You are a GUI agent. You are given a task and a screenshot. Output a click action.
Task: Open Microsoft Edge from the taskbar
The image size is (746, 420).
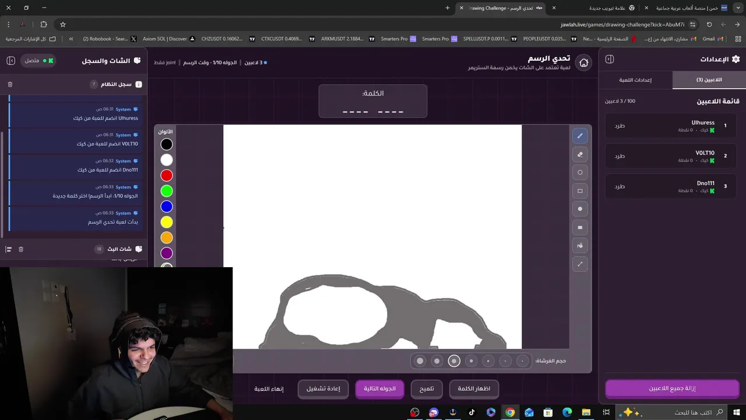567,412
